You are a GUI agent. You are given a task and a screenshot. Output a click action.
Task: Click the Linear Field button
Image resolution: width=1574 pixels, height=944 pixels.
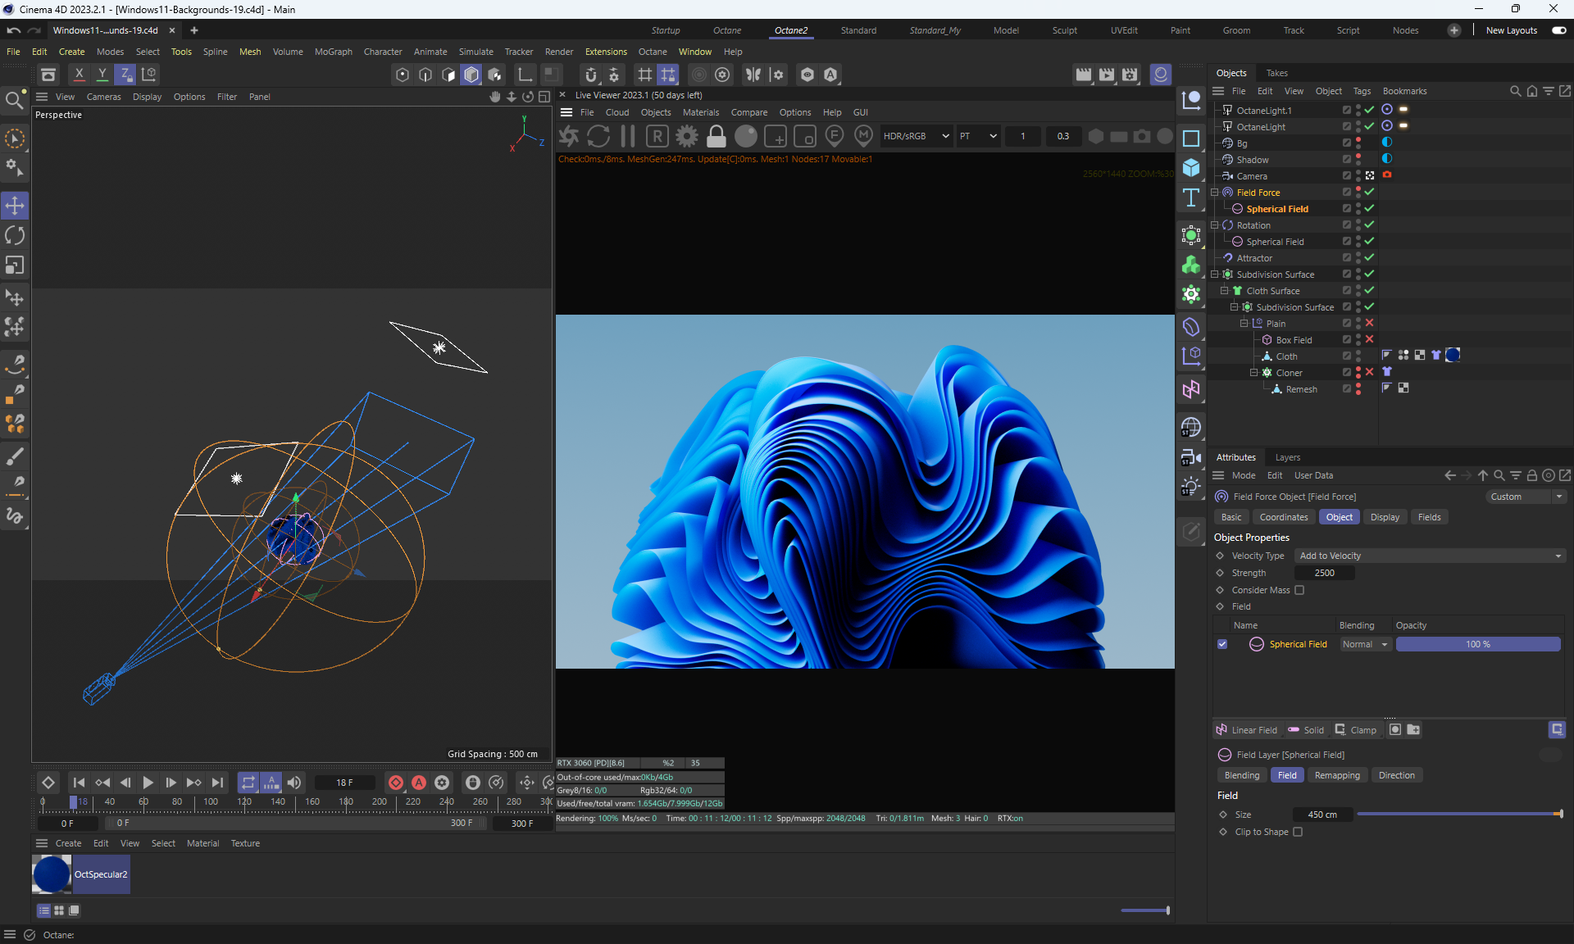tap(1246, 730)
